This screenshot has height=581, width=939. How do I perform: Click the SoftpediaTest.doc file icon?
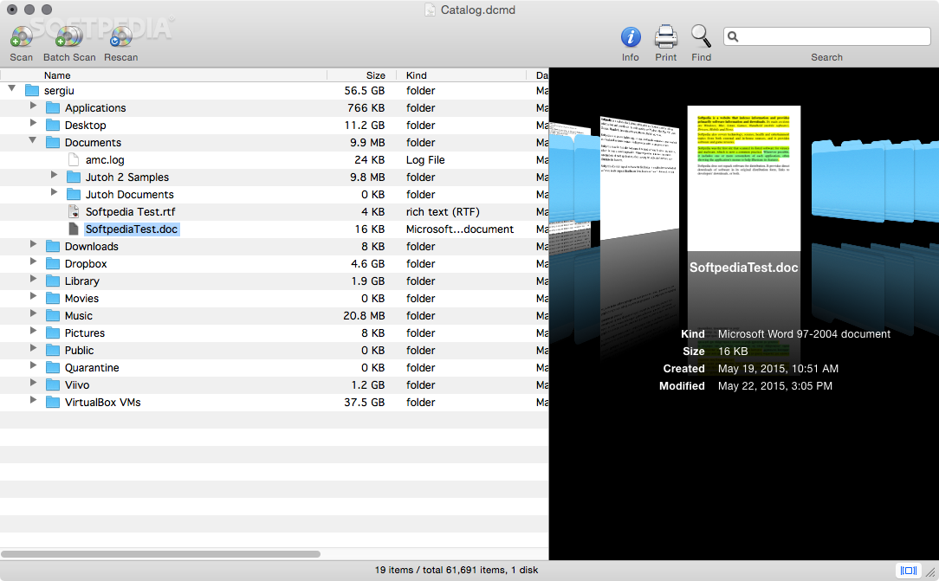74,229
